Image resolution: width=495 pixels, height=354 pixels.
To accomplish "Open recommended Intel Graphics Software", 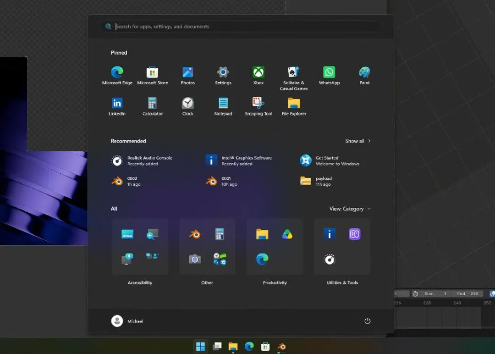I will (239, 161).
